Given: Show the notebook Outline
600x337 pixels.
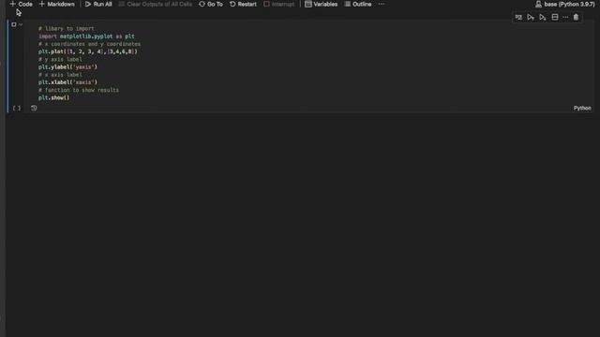Looking at the screenshot, I should [358, 4].
